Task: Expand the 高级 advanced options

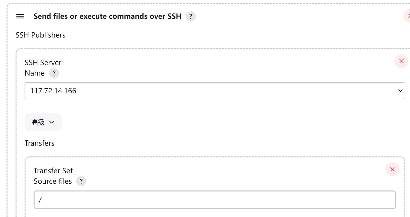Action: pyautogui.click(x=43, y=122)
